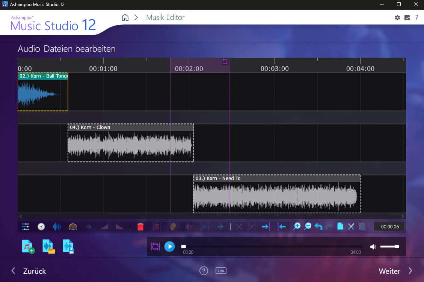Toggle loop playback in player bar
The image size is (424, 282).
click(155, 246)
